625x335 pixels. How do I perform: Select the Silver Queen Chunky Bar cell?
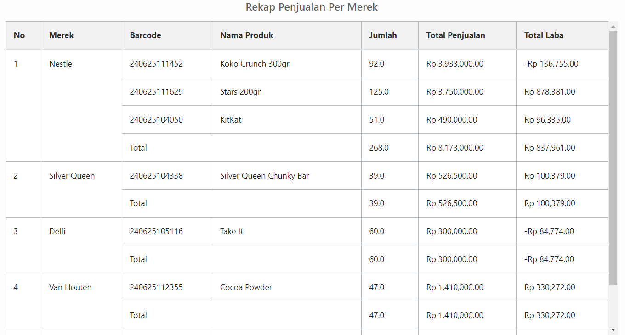tap(264, 176)
